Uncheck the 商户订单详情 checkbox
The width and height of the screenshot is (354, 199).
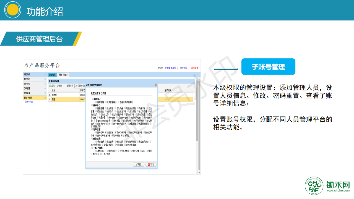point(115,132)
